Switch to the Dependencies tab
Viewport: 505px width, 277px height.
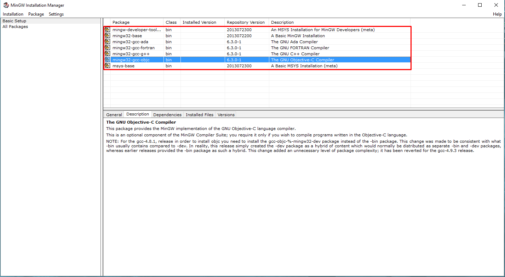tap(167, 114)
